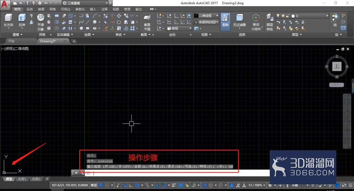The image size is (354, 191).
Task: Toggle ortho mode in the status bar
Action: tap(131, 185)
